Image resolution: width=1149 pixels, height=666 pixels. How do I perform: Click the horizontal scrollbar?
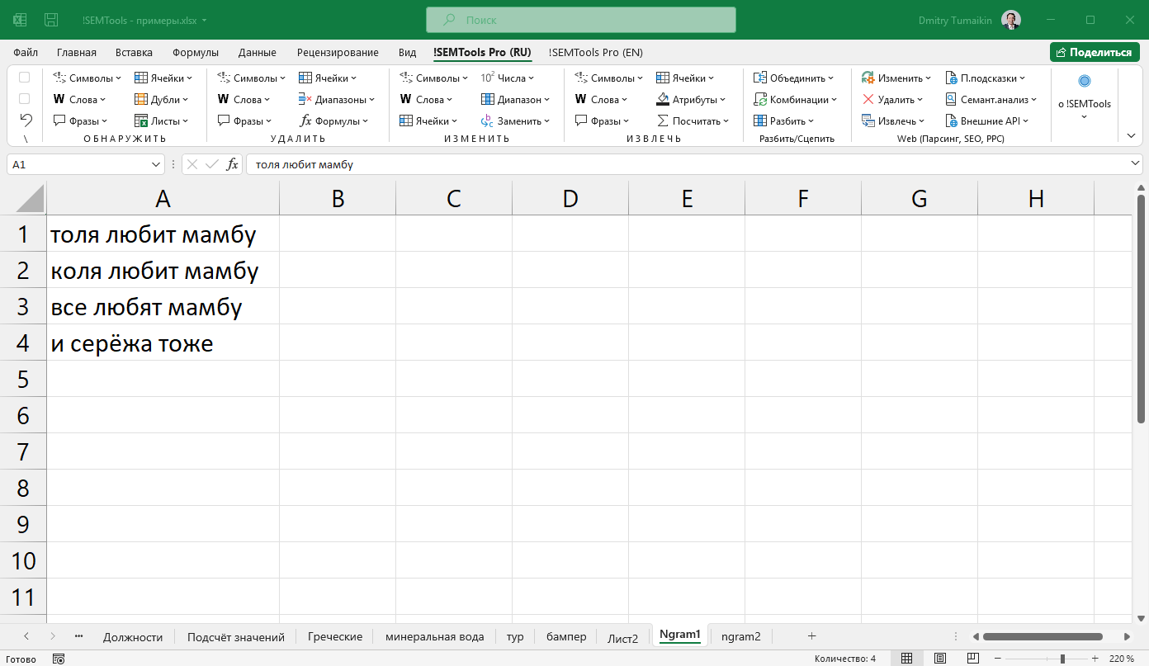(1043, 636)
